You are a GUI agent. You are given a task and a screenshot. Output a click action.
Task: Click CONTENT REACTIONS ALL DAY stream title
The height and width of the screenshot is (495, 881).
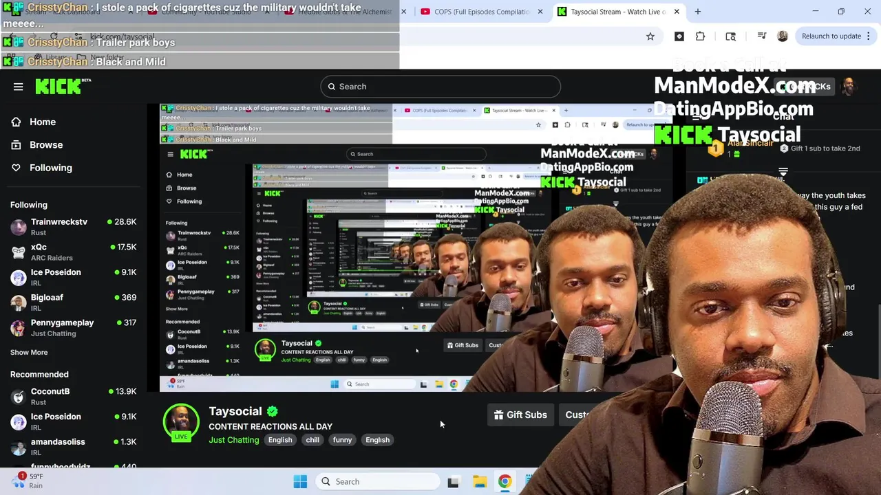coord(270,426)
